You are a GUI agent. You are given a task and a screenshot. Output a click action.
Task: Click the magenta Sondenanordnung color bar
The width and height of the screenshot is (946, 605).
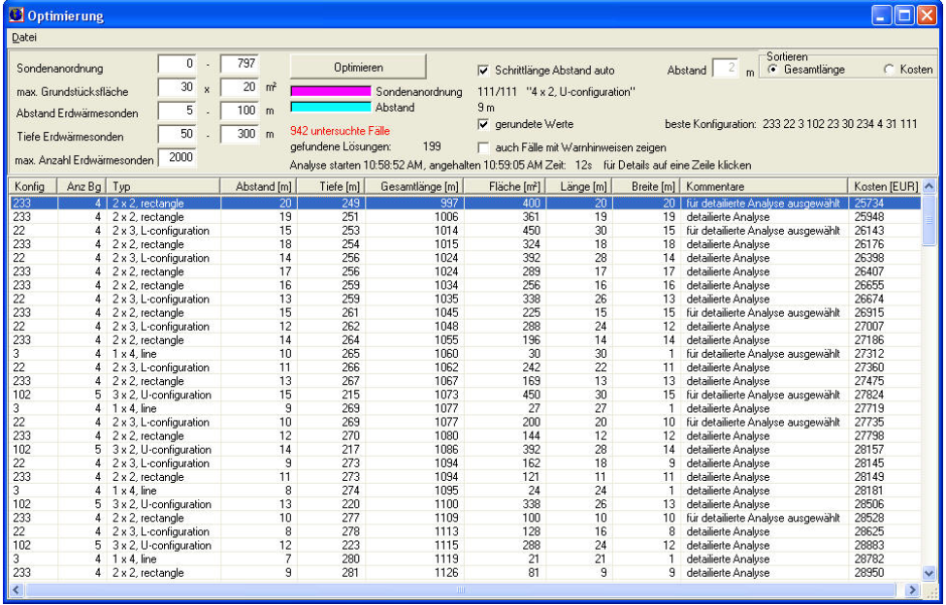pyautogui.click(x=330, y=92)
